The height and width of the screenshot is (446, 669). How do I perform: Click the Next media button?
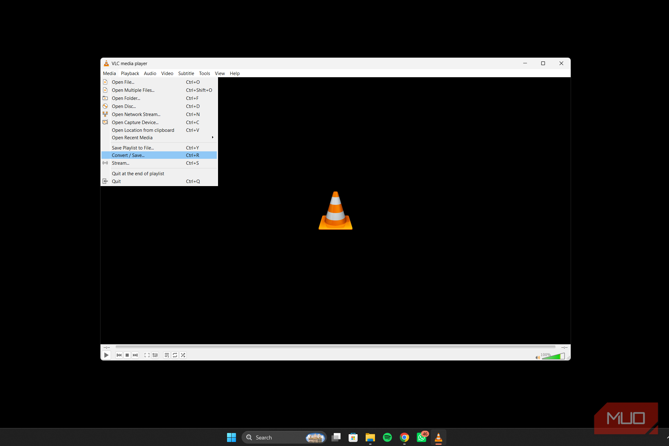[x=135, y=355]
